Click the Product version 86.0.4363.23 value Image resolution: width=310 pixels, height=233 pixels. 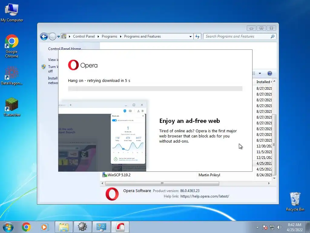click(x=190, y=191)
